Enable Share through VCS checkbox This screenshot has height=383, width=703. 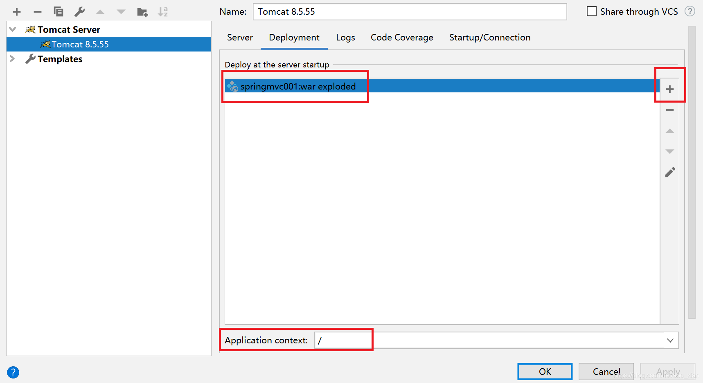[592, 11]
